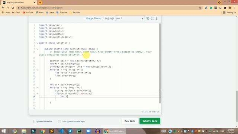Open the editor settings three-dot menu
Screen dimensions: 238x134
pos(157,19)
